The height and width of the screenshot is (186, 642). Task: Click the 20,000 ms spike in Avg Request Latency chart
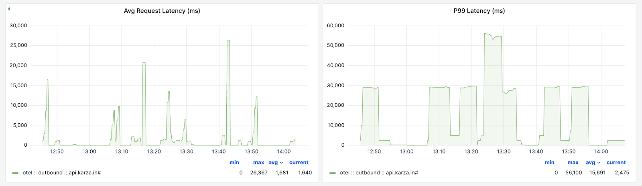click(144, 63)
